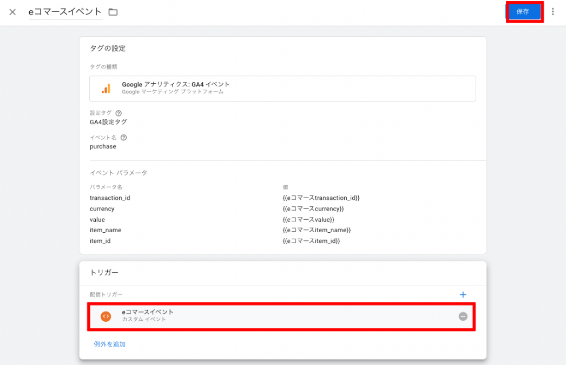The width and height of the screenshot is (566, 365).
Task: Open help icon next to イベント名
Action: click(x=123, y=138)
